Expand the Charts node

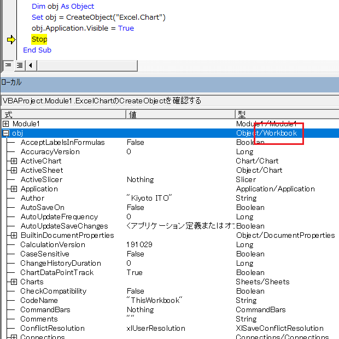(14, 282)
